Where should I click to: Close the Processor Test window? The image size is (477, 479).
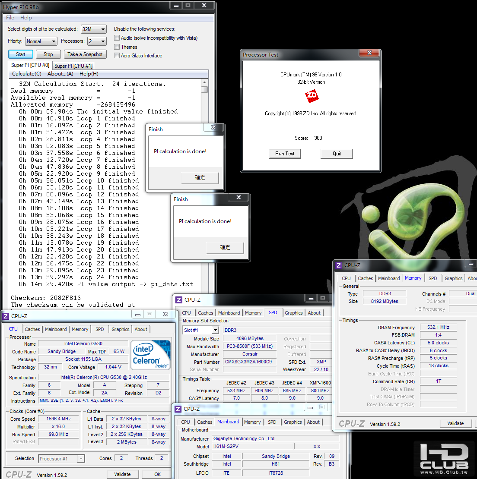[369, 53]
